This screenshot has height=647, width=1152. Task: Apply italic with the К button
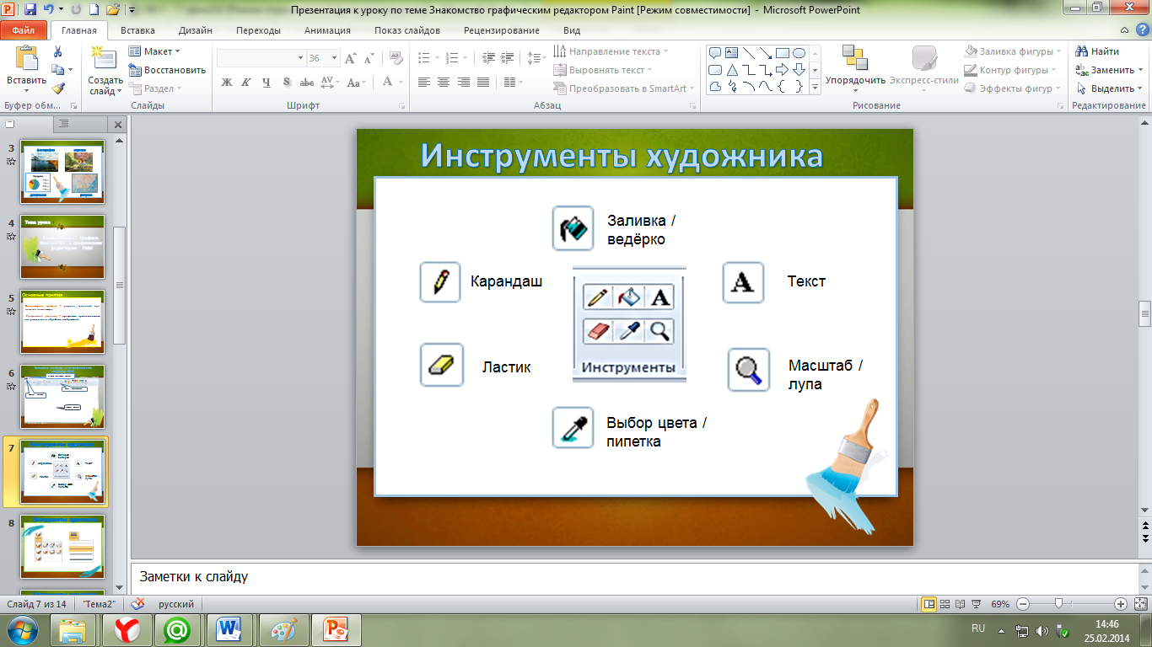(x=246, y=83)
